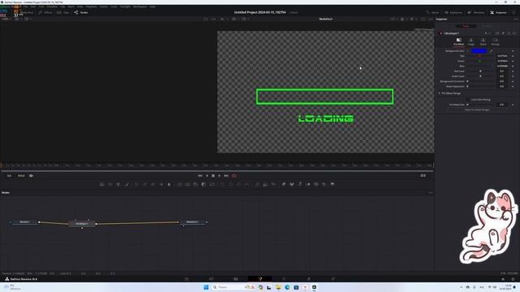Open the Workspace menu
Image resolution: width=520 pixels, height=292 pixels.
pos(140,6)
